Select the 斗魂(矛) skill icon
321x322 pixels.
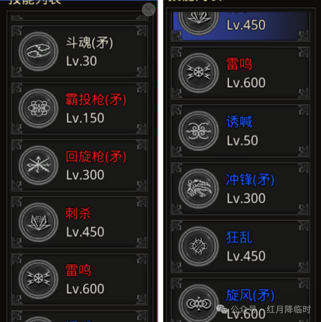(38, 51)
